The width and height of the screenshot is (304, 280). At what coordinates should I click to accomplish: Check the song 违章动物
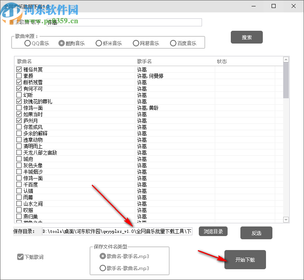click(19, 140)
